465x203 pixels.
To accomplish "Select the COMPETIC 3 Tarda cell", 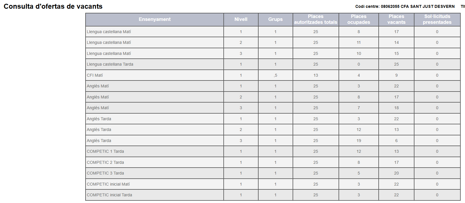I will (x=105, y=173).
